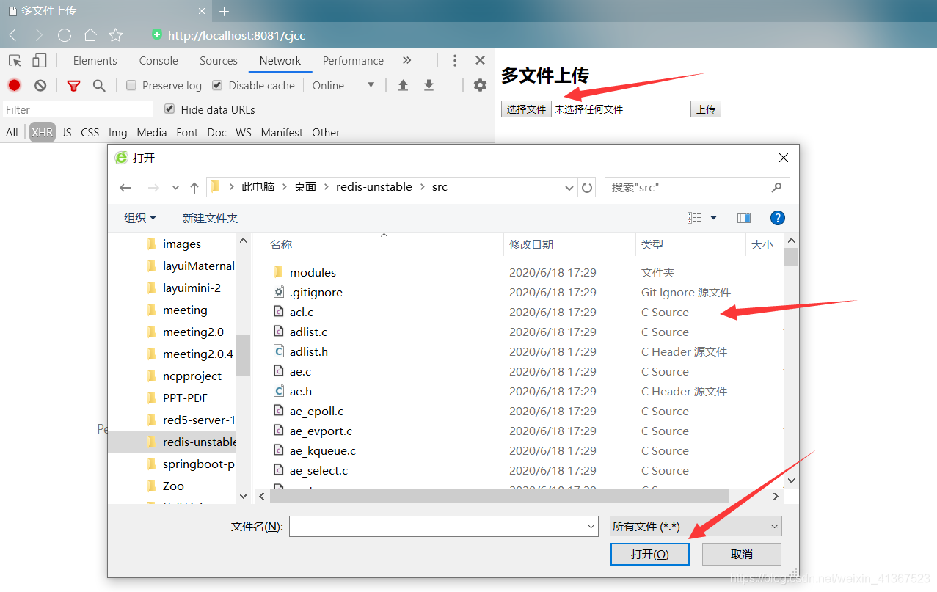This screenshot has height=592, width=937.
Task: Click the file list horizontal scrollbar
Action: 499,497
